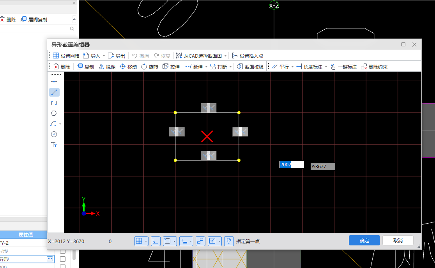435x268 pixels.
Task: Expand the 导入 dropdown arrow
Action: pyautogui.click(x=104, y=56)
